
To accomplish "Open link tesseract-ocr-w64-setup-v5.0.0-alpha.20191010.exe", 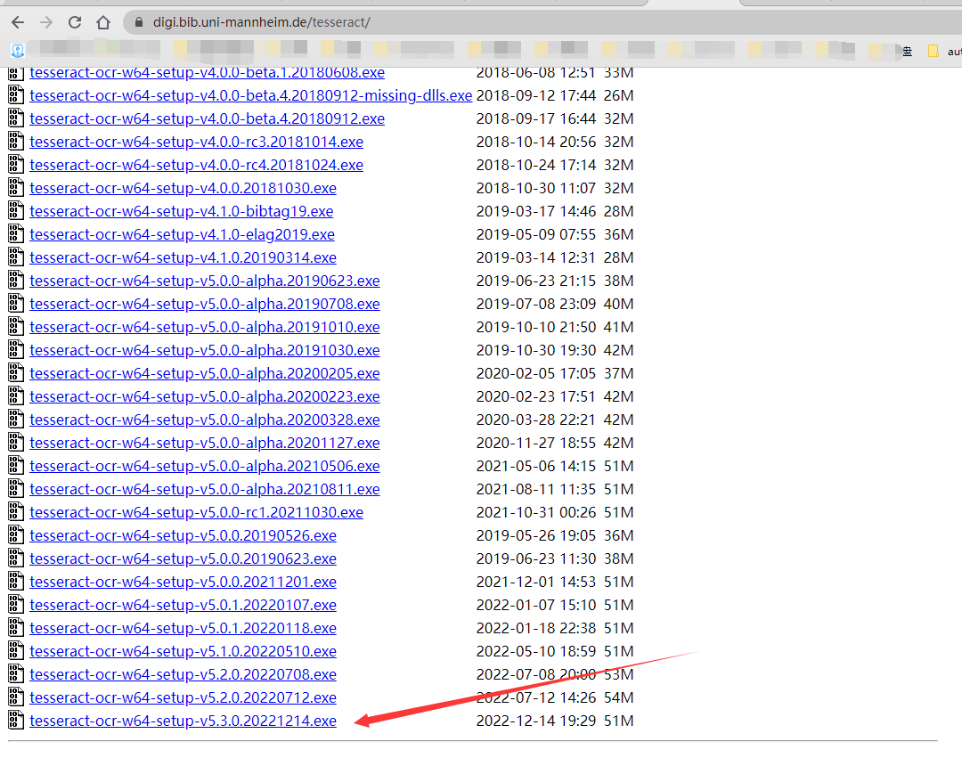I will click(205, 327).
